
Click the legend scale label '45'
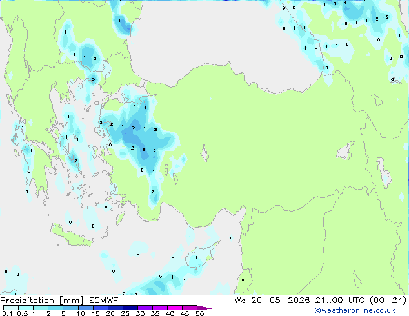point(185,313)
